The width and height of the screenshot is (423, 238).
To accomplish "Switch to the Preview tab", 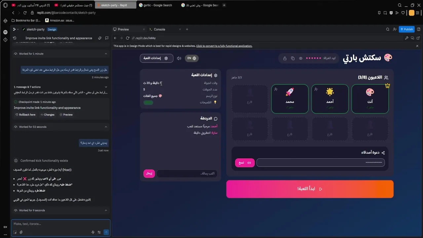I will point(123,29).
